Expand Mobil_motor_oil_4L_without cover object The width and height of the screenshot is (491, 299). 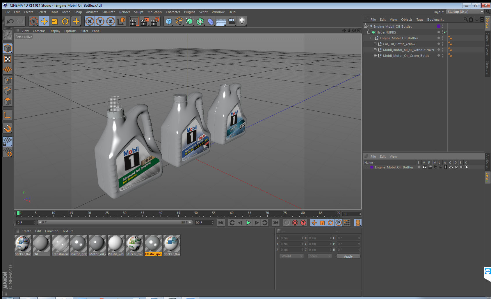(375, 50)
